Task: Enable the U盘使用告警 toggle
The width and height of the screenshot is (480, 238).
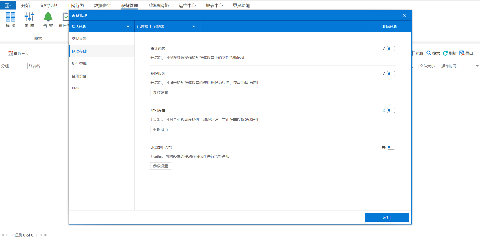Action: (391, 147)
